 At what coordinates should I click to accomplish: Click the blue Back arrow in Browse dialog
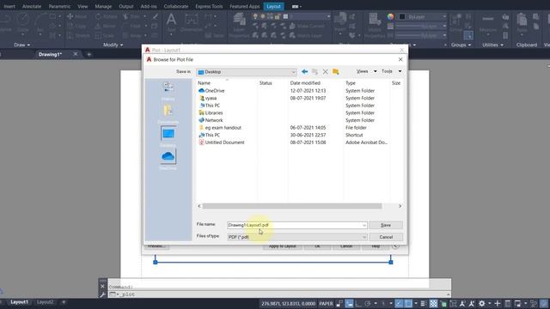click(304, 71)
